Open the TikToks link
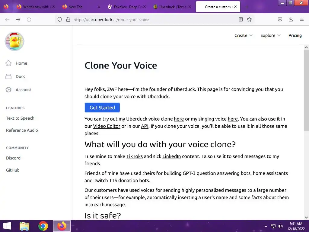 pos(134,156)
